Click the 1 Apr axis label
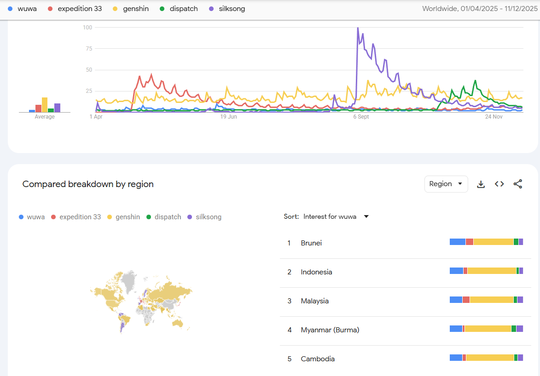The image size is (540, 376). pos(96,117)
